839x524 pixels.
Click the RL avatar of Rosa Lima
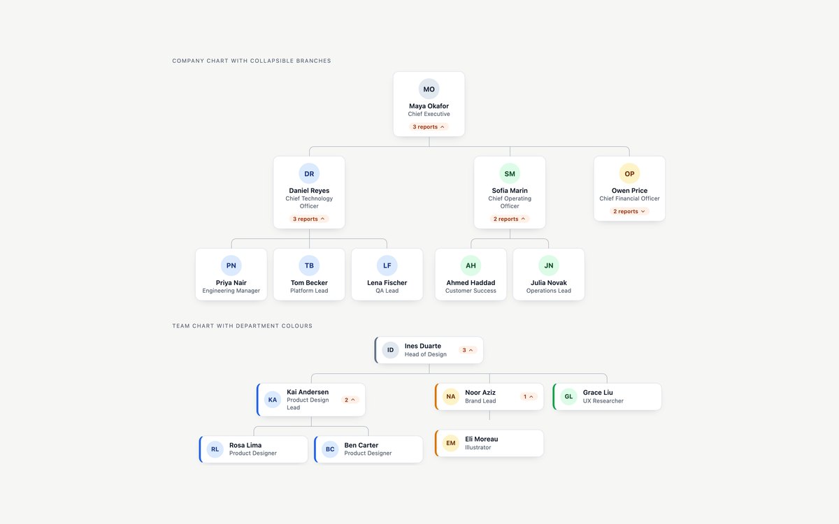click(x=215, y=449)
